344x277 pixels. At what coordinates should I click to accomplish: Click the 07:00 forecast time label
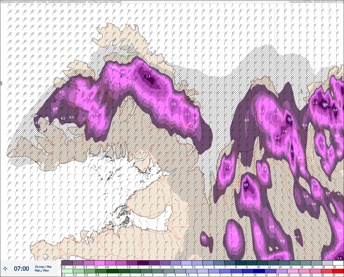tap(21, 268)
